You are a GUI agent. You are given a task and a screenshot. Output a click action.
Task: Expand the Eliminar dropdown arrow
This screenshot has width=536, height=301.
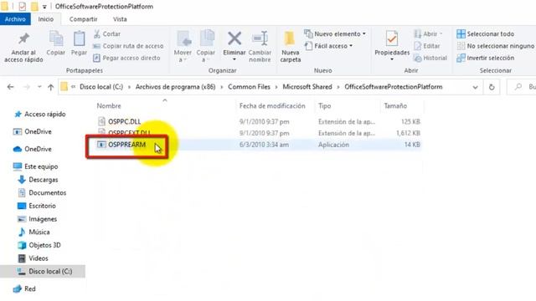tap(234, 59)
